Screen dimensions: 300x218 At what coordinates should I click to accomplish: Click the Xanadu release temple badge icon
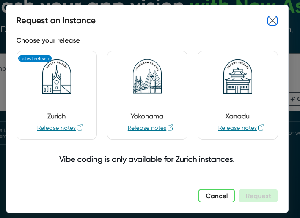click(x=238, y=76)
